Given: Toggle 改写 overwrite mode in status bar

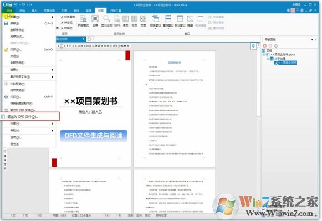Looking at the screenshot, I should (x=139, y=215).
